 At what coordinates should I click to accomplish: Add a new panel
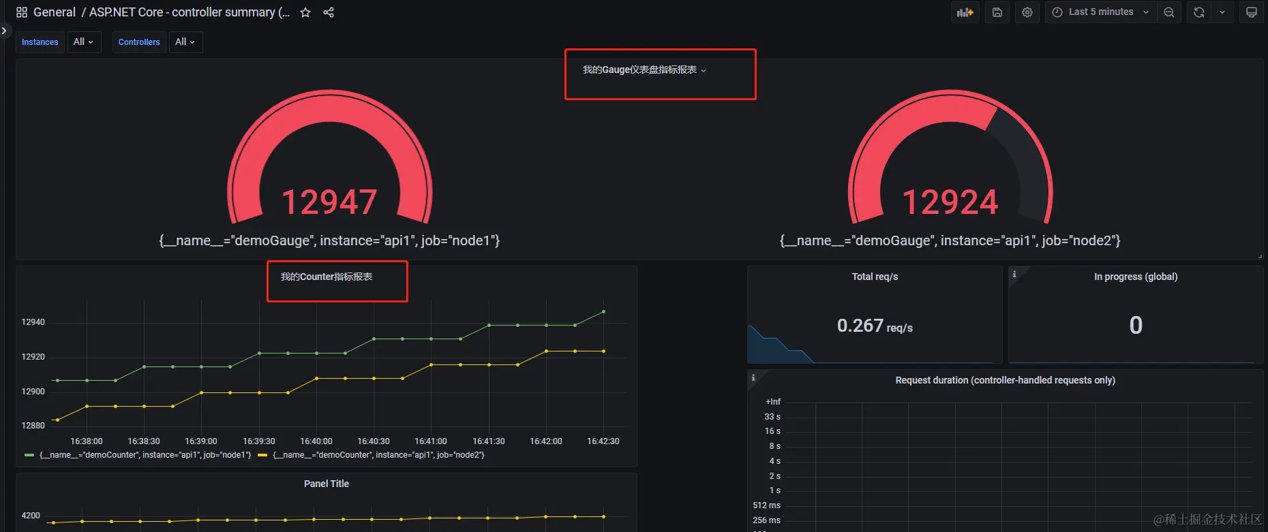(965, 12)
